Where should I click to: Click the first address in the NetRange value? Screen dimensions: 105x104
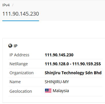tap(57, 64)
